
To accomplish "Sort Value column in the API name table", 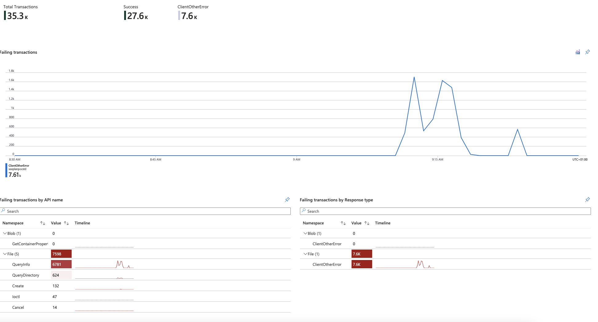I will pos(66,223).
